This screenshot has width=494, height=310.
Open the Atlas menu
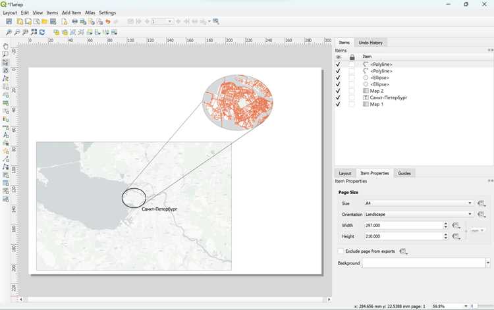click(90, 13)
